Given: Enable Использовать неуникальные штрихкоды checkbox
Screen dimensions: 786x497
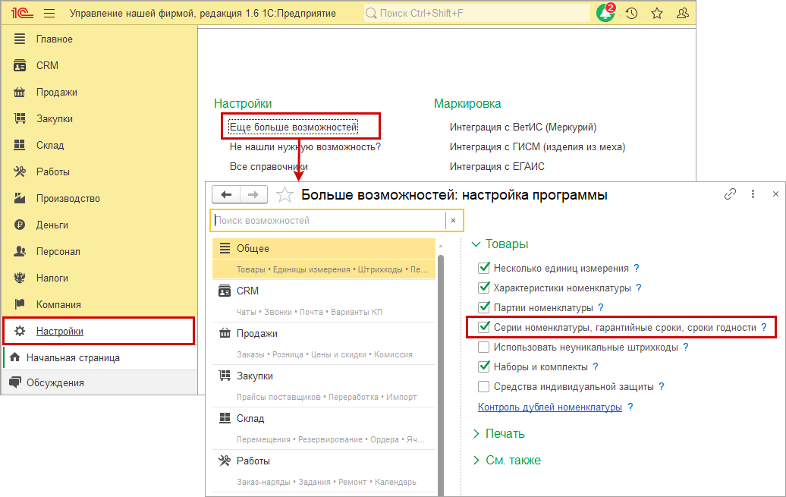Looking at the screenshot, I should (484, 347).
